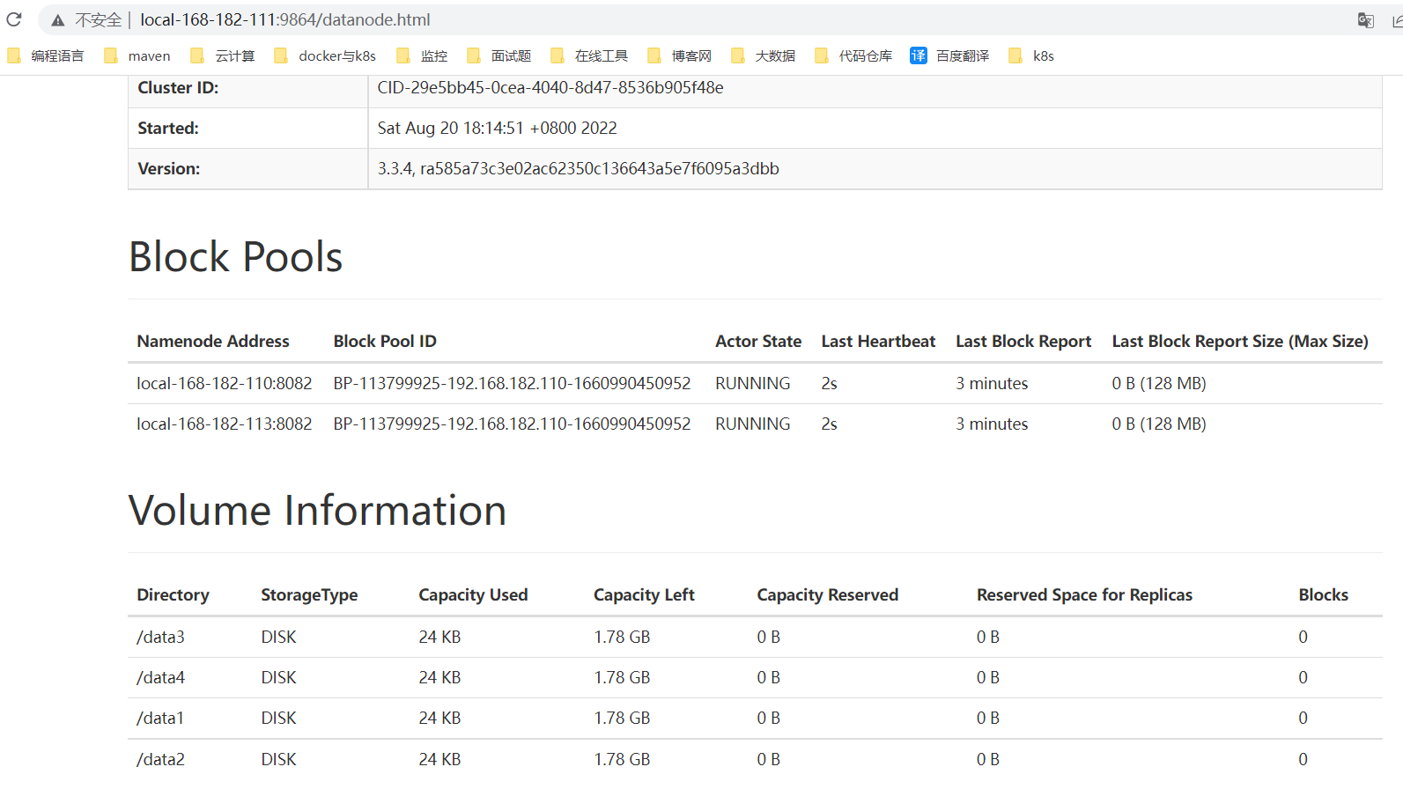Click the Capacity Used column header
The width and height of the screenshot is (1403, 789).
473,594
